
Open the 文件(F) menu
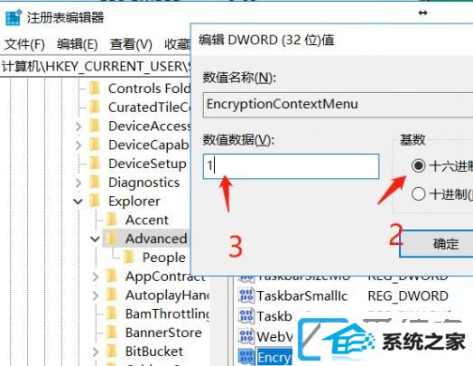(x=24, y=44)
